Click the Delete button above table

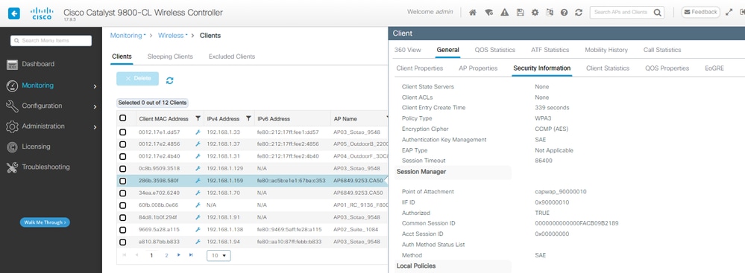point(138,79)
